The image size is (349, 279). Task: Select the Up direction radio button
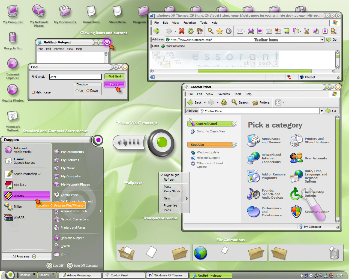point(77,91)
